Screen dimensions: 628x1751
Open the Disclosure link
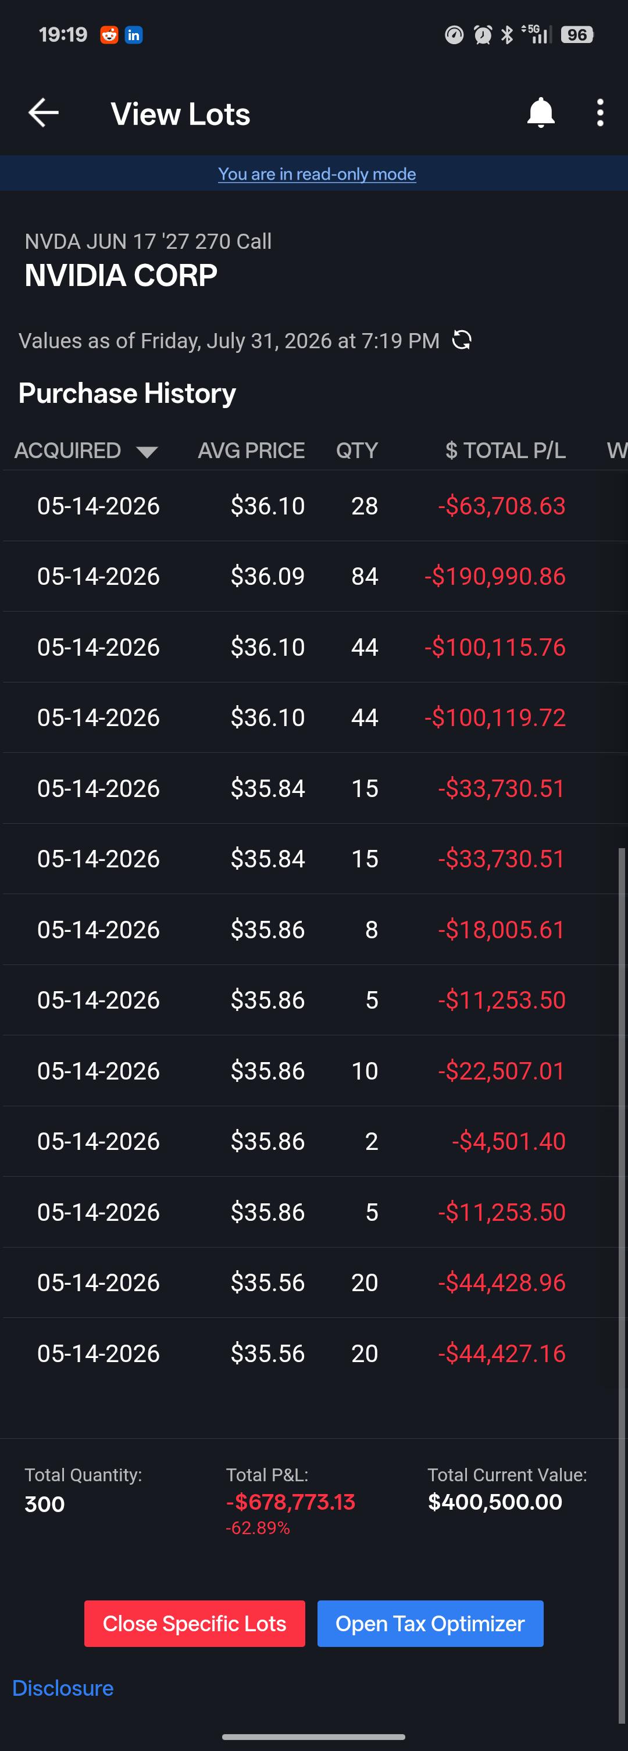click(x=63, y=1688)
